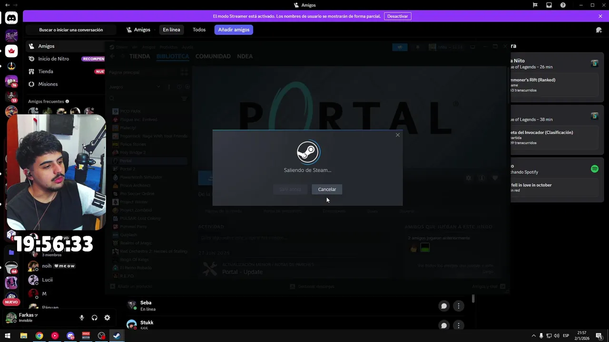The height and width of the screenshot is (342, 609).
Task: Open Discord from the taskbar
Action: 70,336
